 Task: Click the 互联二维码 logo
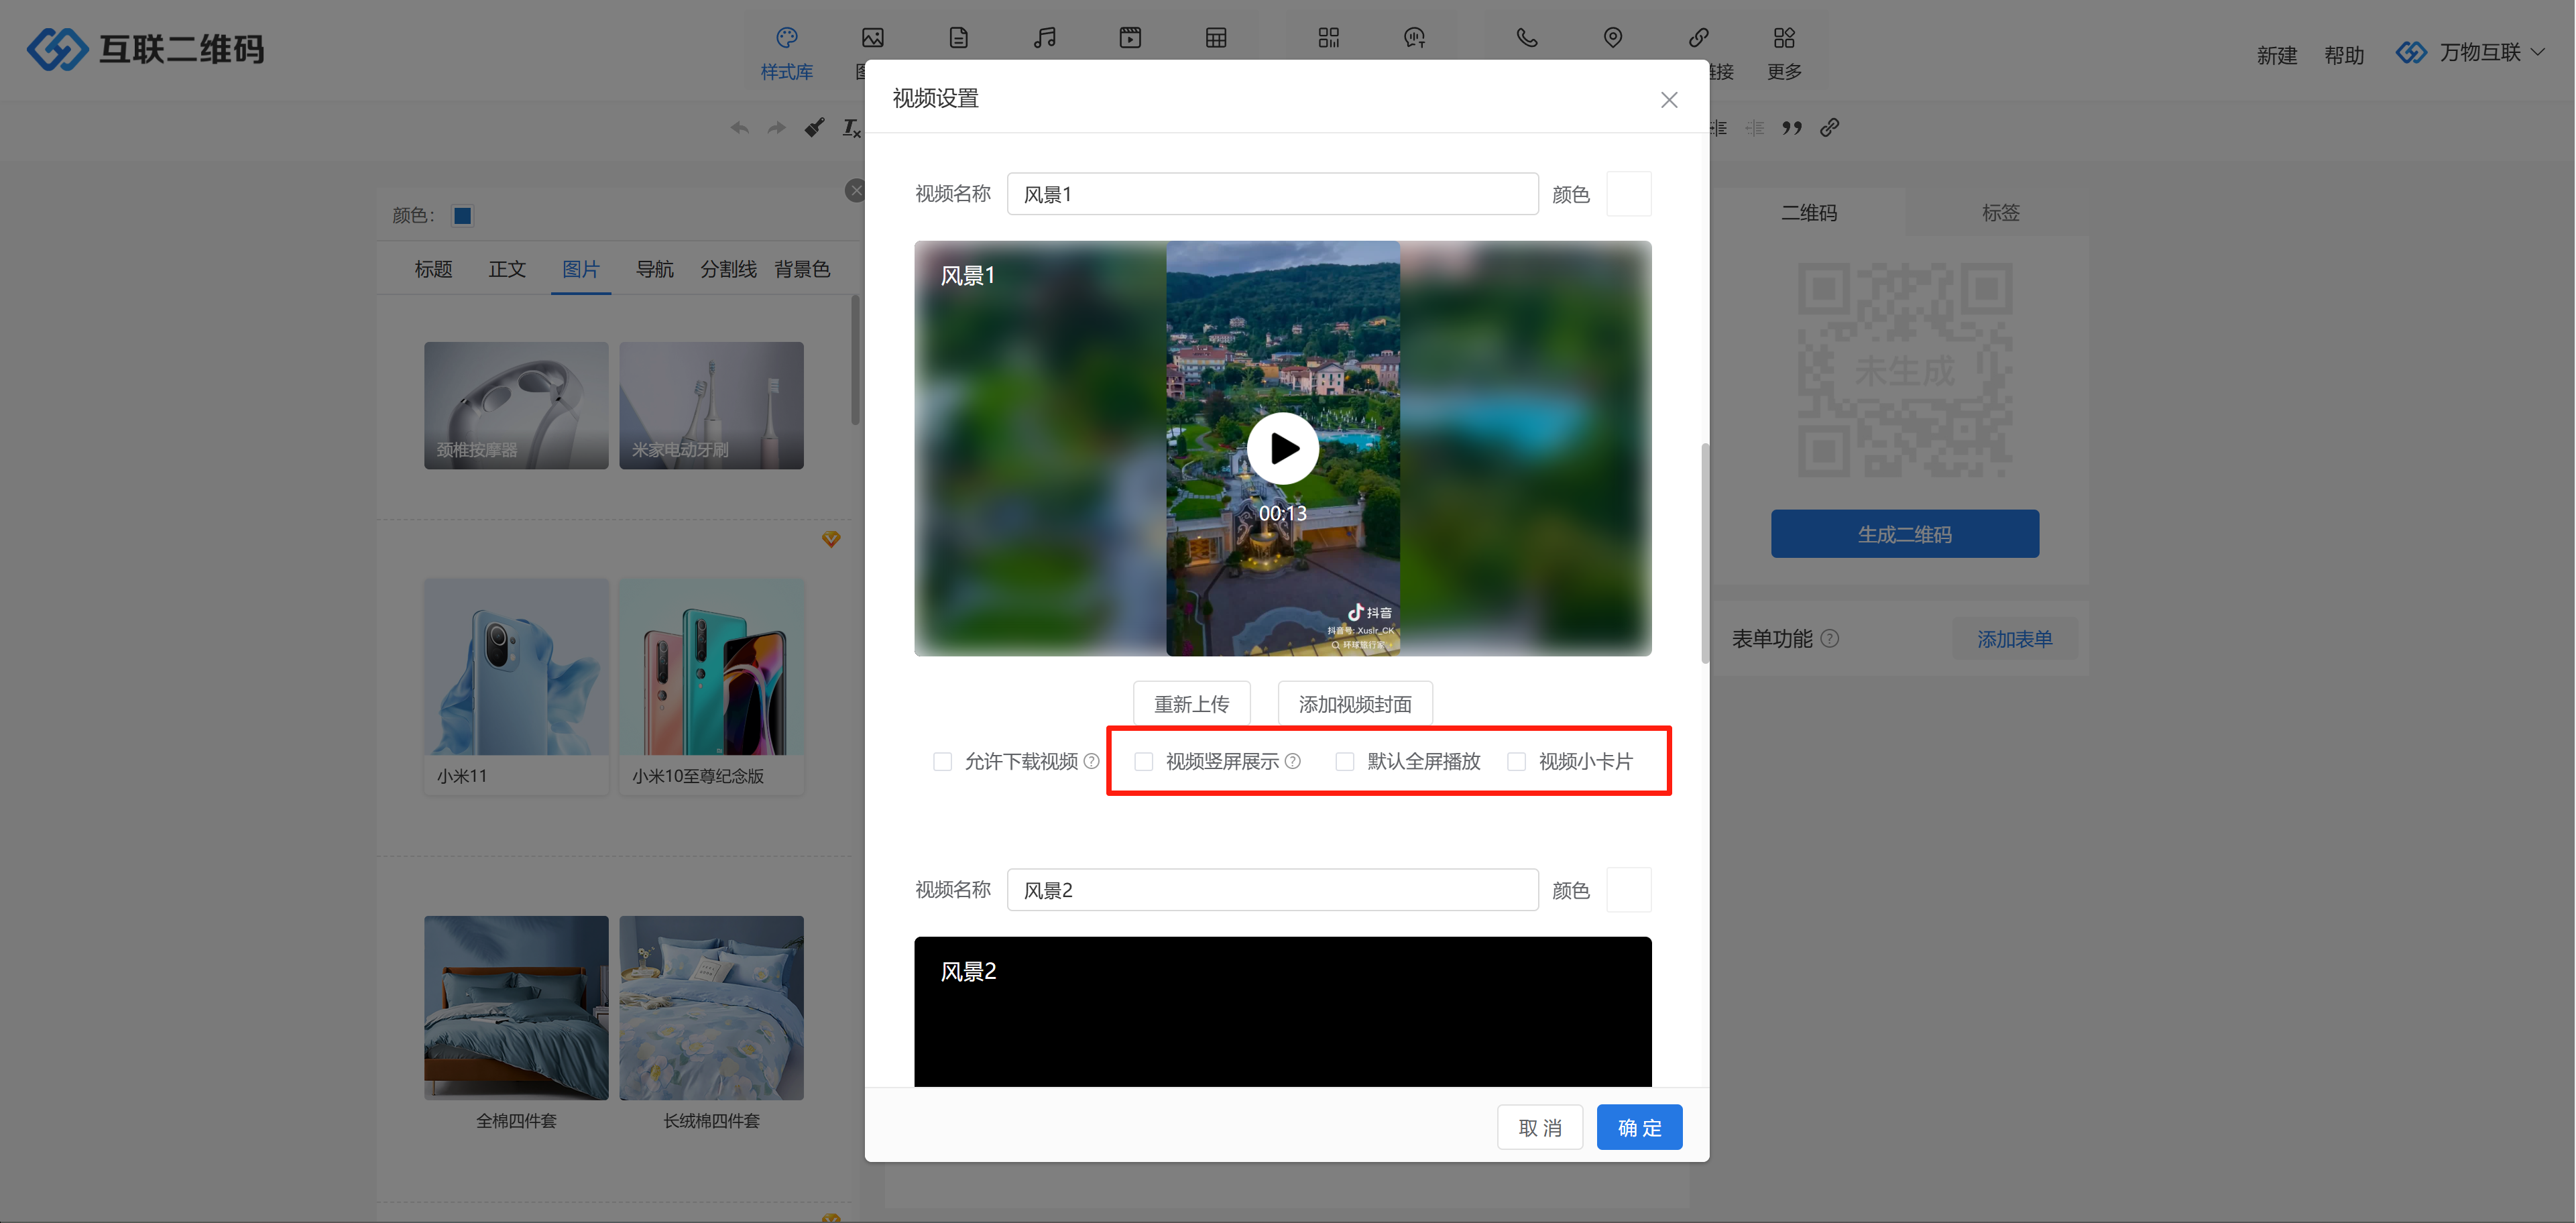point(145,49)
